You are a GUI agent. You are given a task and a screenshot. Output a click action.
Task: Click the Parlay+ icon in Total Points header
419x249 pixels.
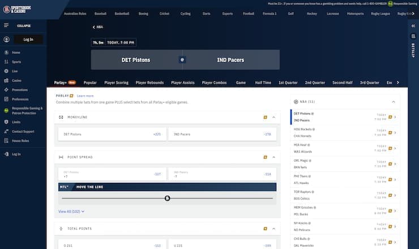pyautogui.click(x=266, y=229)
